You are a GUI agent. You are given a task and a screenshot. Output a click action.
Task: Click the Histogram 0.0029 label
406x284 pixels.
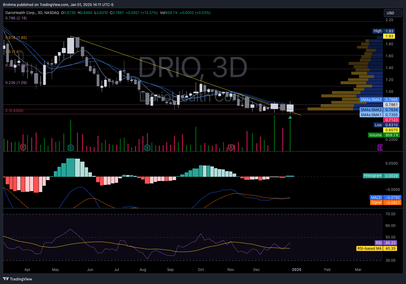pyautogui.click(x=381, y=176)
